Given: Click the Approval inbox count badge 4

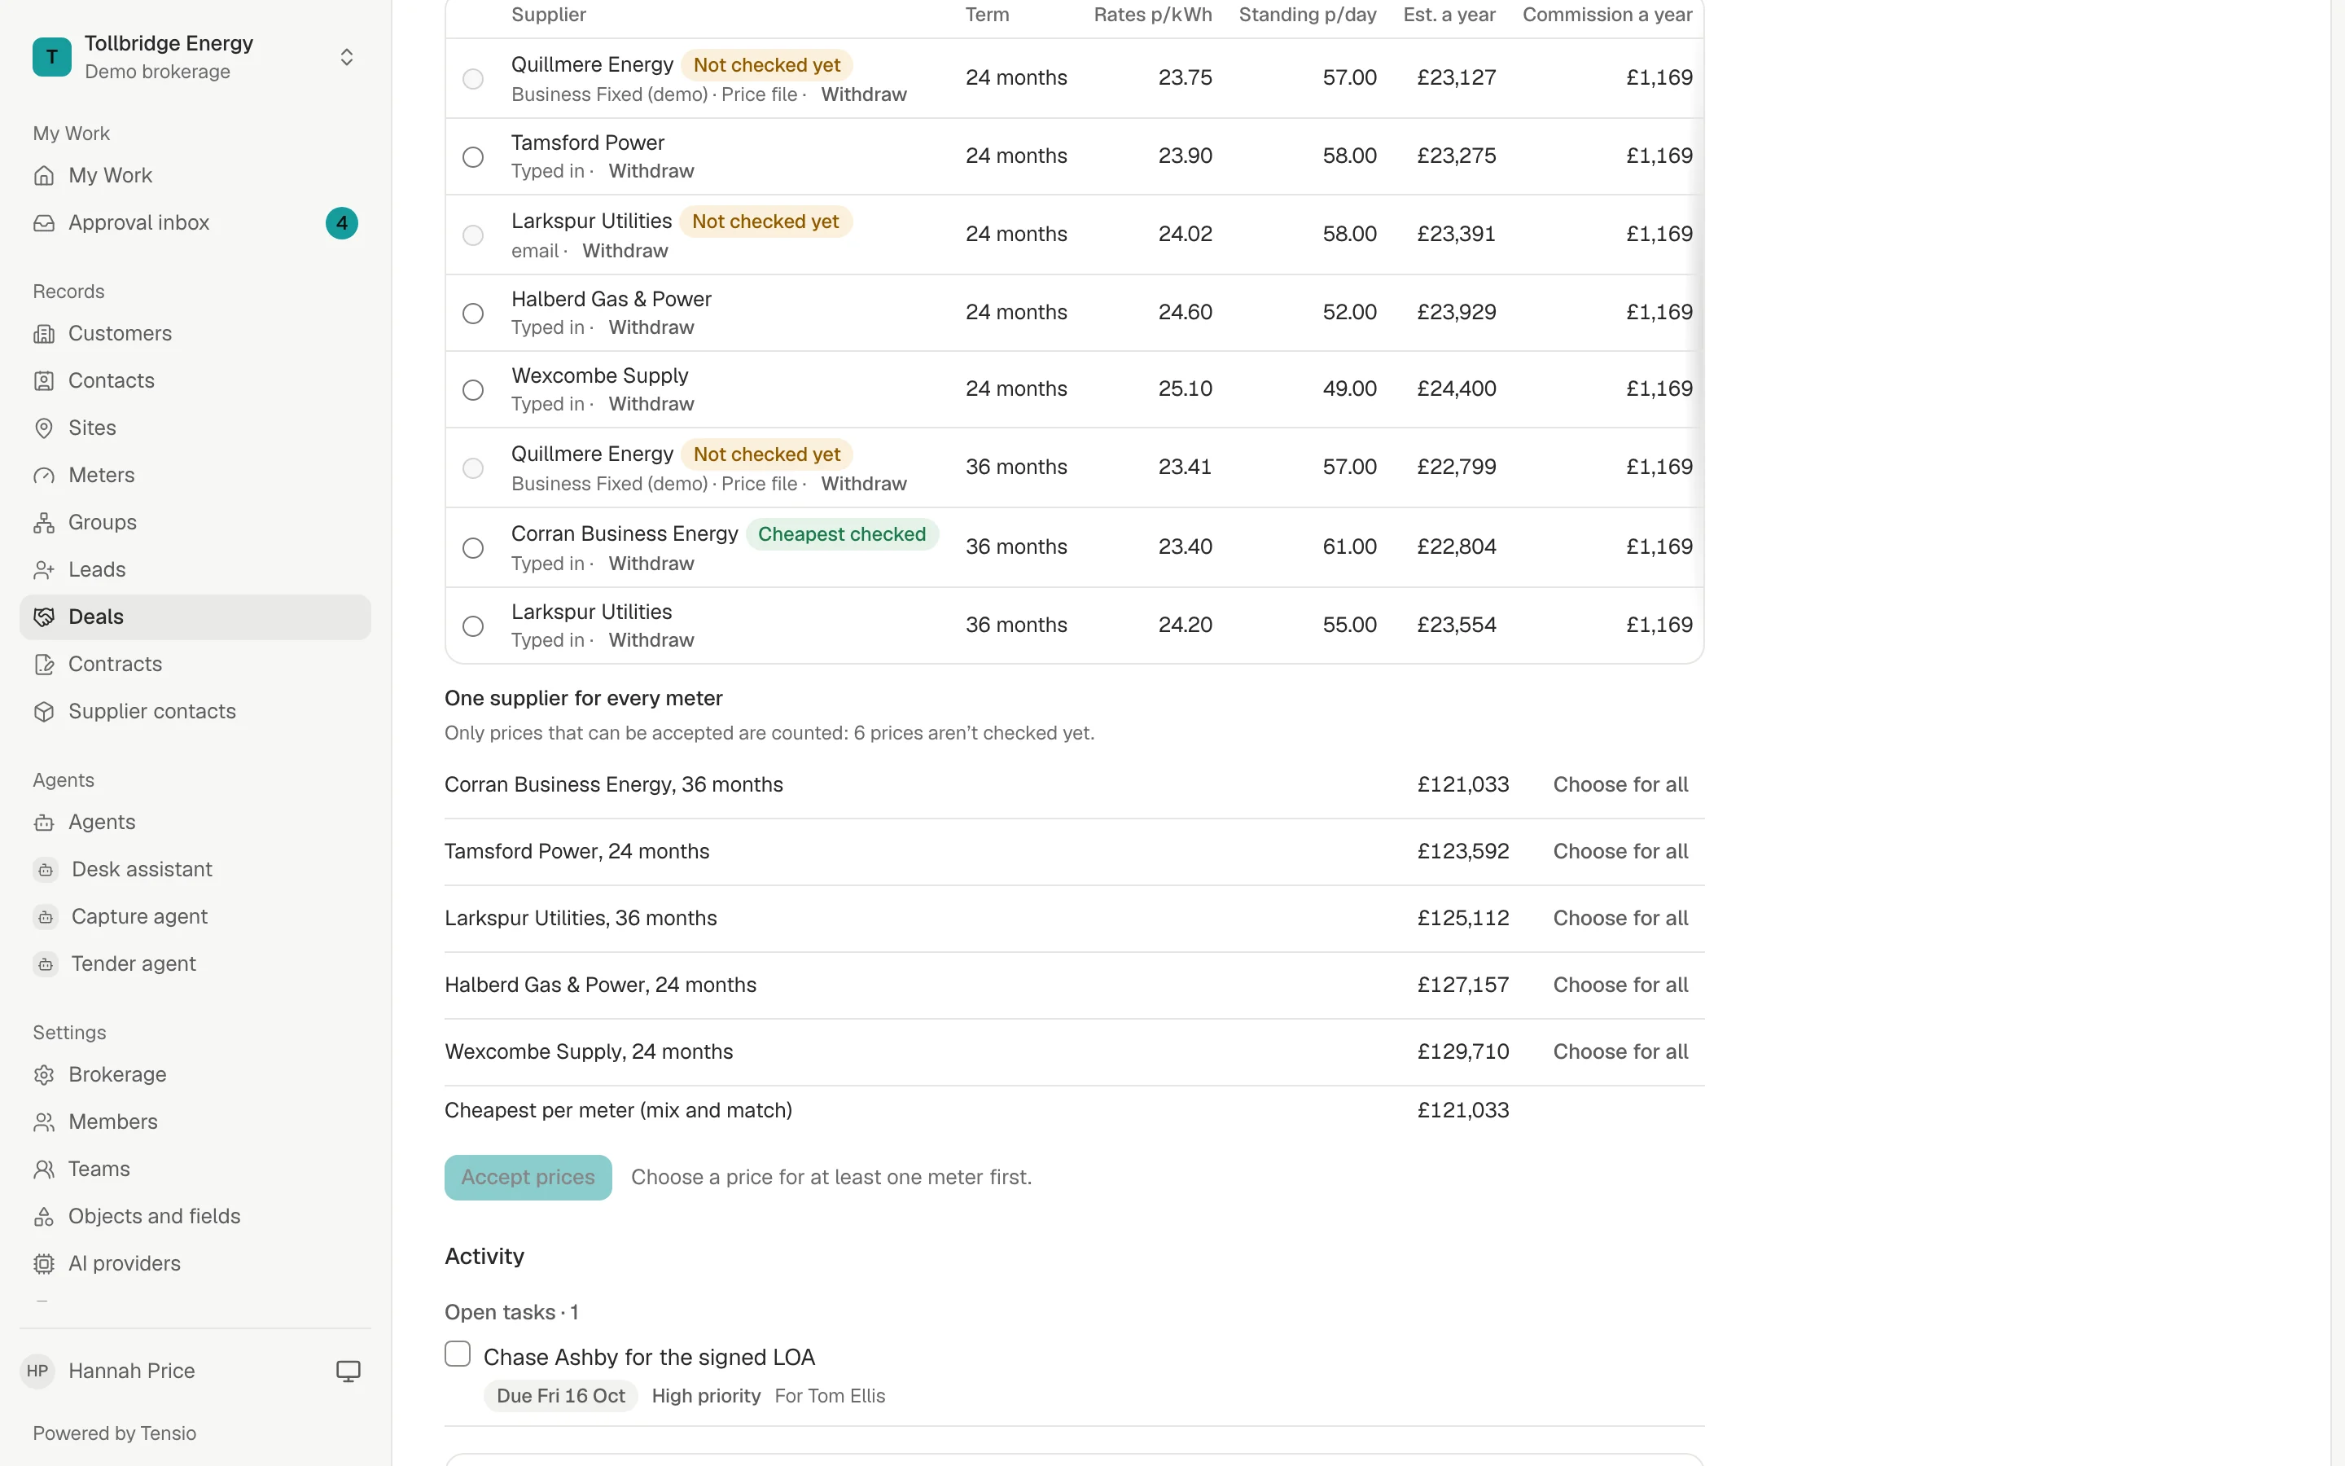Looking at the screenshot, I should (341, 223).
